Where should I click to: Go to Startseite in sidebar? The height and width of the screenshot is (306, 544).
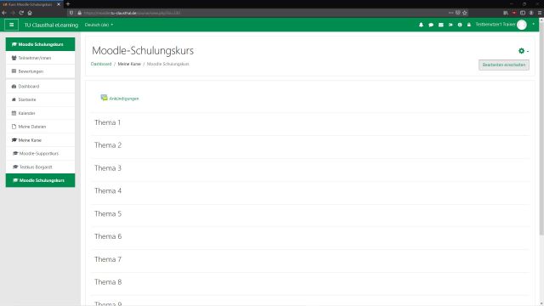(x=40, y=99)
